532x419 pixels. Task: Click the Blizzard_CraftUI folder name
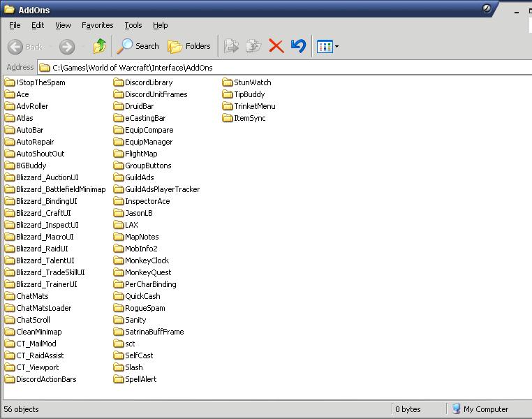click(44, 213)
